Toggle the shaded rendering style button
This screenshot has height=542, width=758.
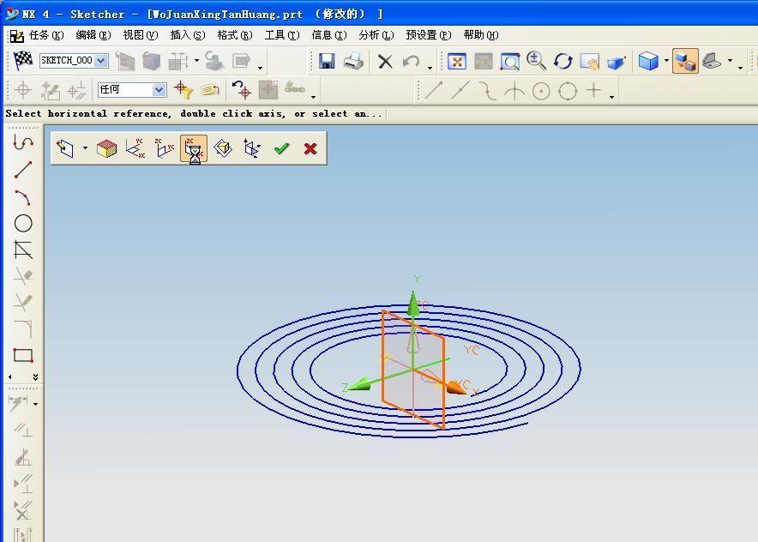pyautogui.click(x=648, y=61)
